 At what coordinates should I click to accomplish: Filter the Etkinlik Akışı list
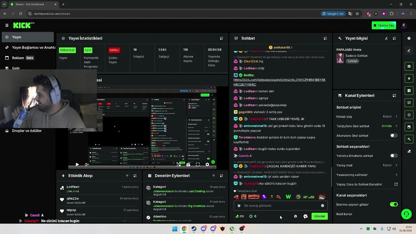click(x=127, y=176)
